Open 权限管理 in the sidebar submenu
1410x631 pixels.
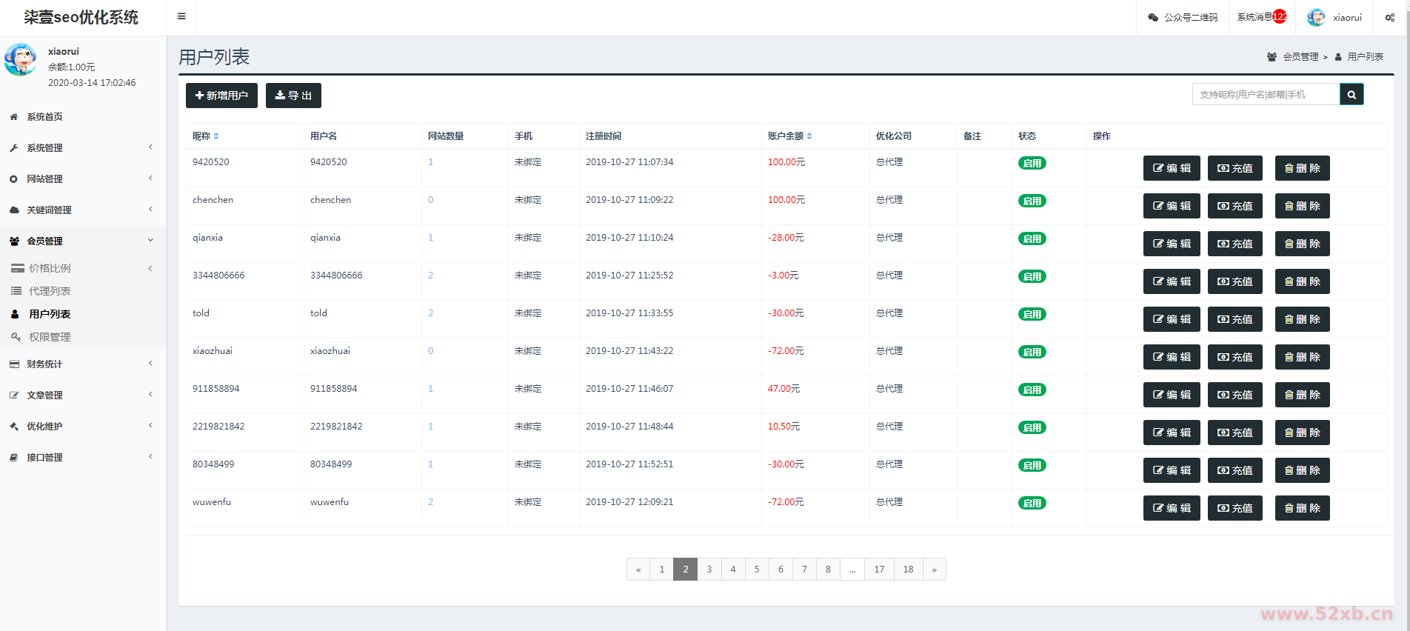point(50,337)
